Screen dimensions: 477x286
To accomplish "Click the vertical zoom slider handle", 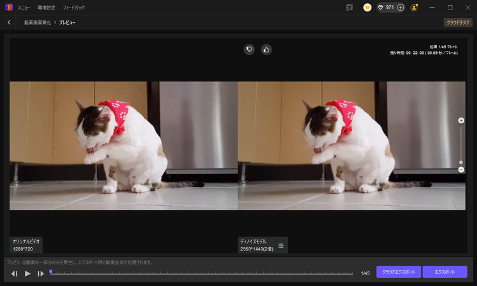I will 461,162.
